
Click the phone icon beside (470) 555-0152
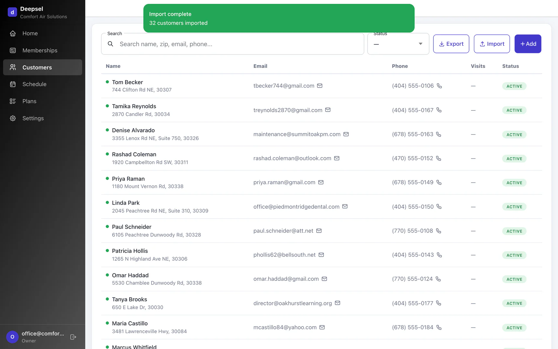[x=439, y=158]
